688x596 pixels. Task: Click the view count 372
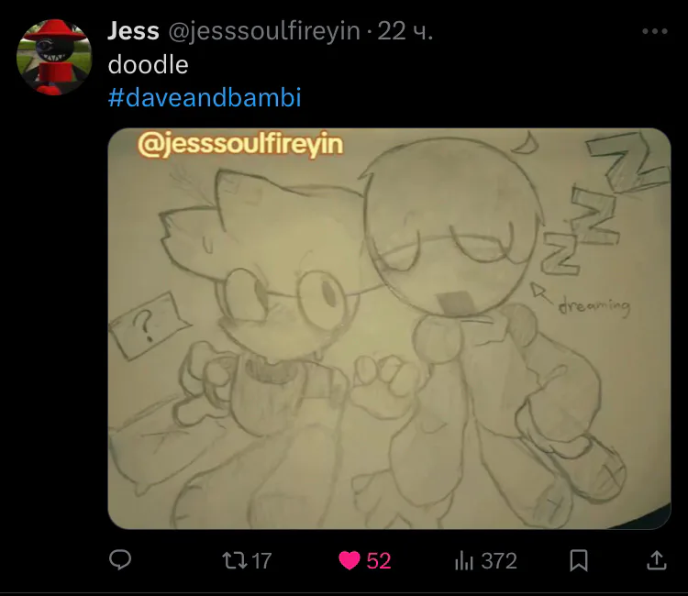point(499,561)
